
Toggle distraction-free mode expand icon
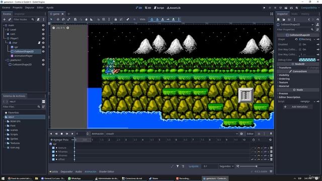(272, 14)
